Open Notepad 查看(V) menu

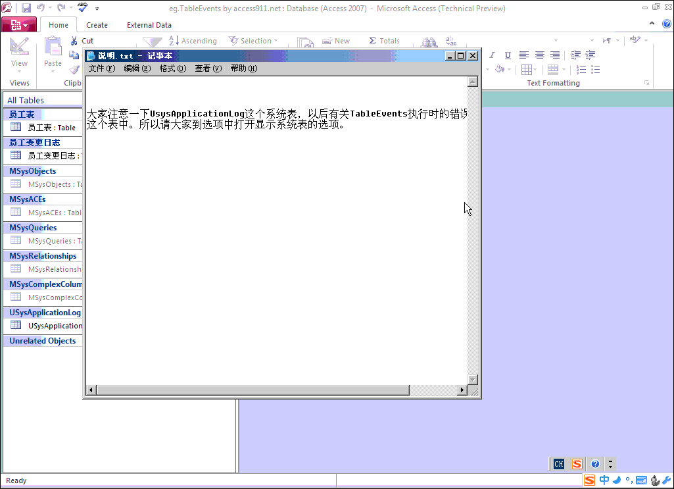208,68
